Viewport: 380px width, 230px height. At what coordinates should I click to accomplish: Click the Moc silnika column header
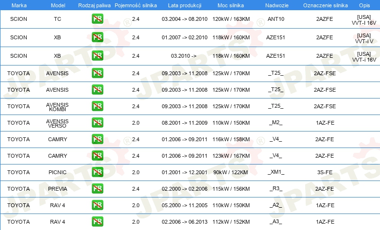tap(231, 5)
